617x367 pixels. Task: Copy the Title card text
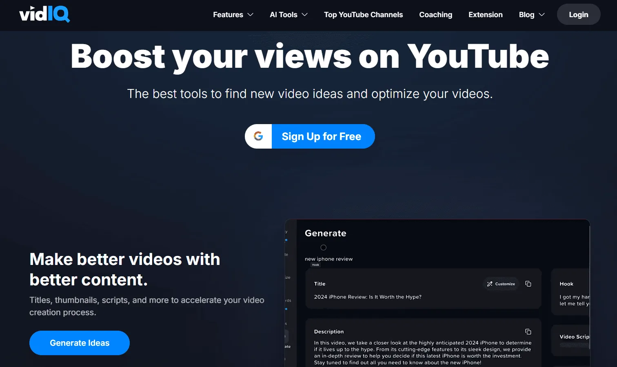click(528, 284)
